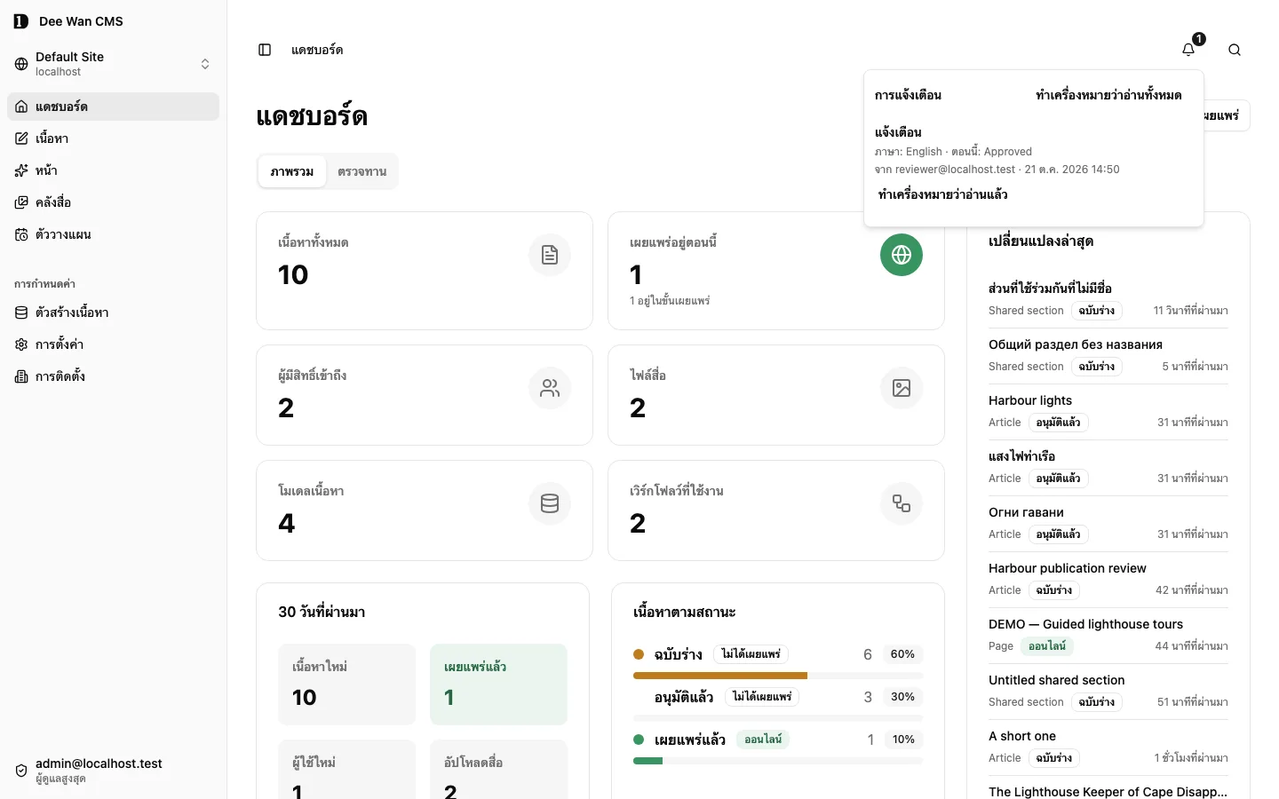This screenshot has width=1279, height=799.
Task: Open the A short one article
Action: click(x=1022, y=736)
